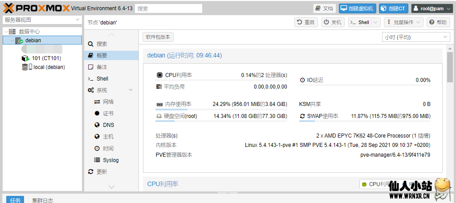Click the 帮助 help button

(x=438, y=22)
